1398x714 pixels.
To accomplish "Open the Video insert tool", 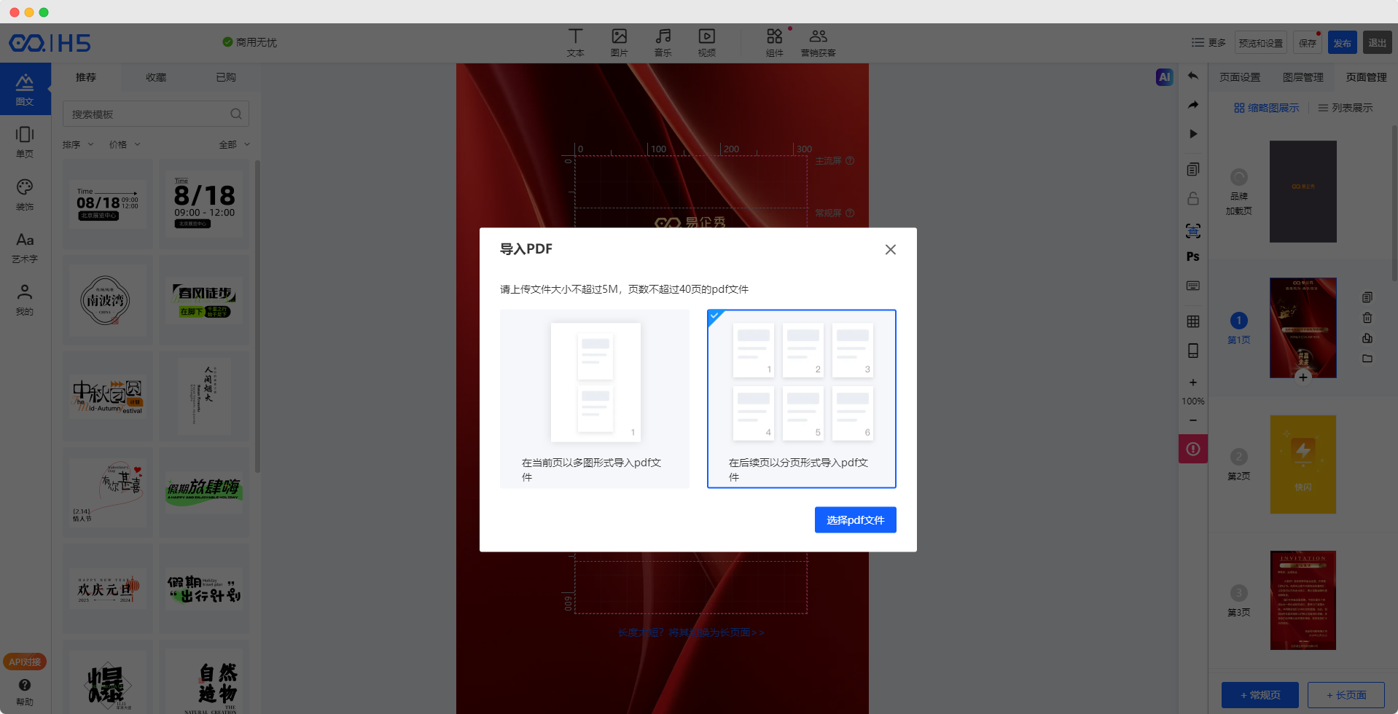I will click(706, 42).
